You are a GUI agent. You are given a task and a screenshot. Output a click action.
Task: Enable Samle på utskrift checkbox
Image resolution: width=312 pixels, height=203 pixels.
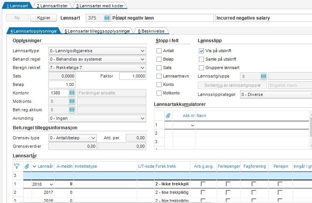[x=201, y=59]
